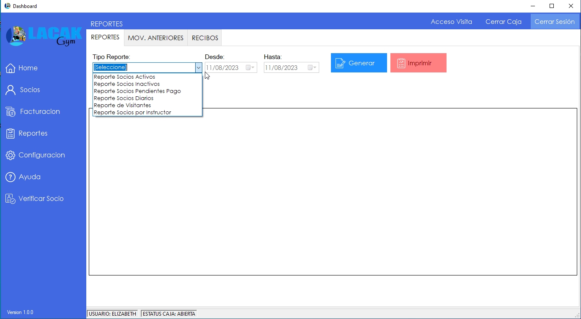
Task: Click the LACAK Gym logo
Action: pos(44,36)
